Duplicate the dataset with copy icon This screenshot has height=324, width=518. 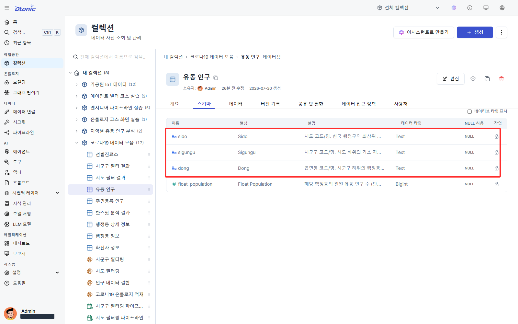click(487, 79)
